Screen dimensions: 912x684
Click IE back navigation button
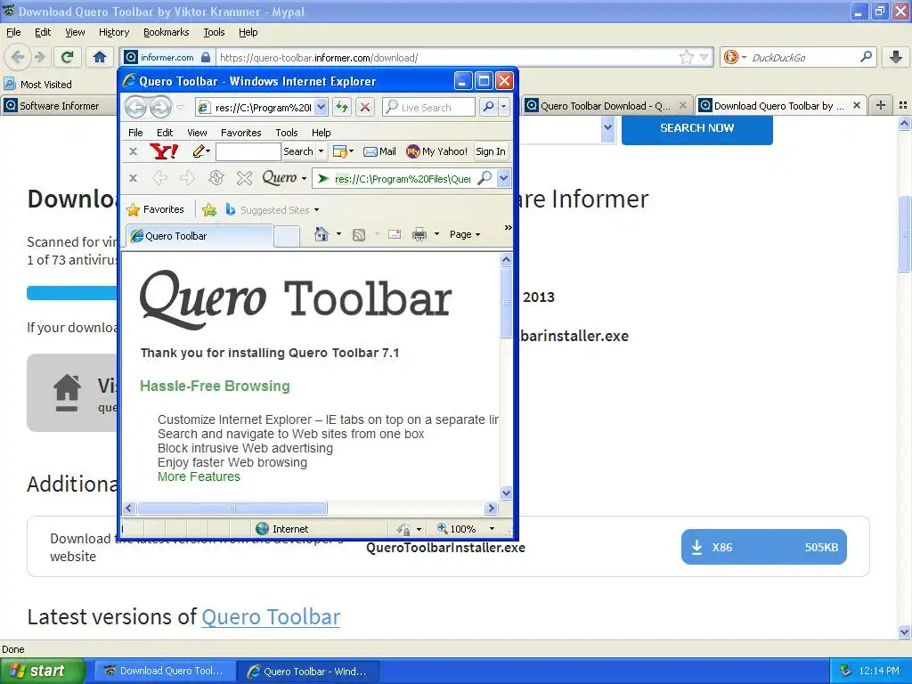pyautogui.click(x=136, y=107)
